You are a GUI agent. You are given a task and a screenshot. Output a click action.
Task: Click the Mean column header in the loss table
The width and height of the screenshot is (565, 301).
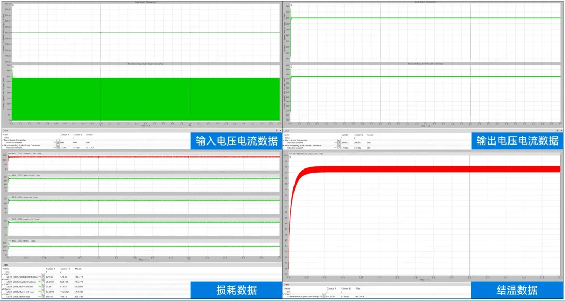pos(78,269)
